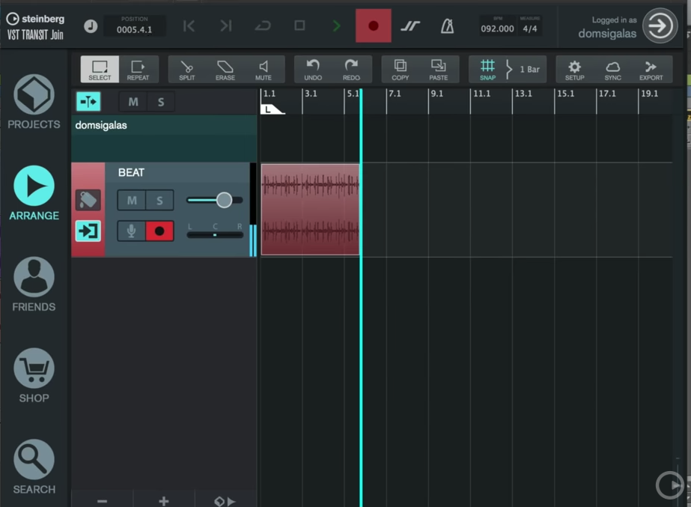The height and width of the screenshot is (507, 691).
Task: Choose the SPLIT scissors tool
Action: pyautogui.click(x=187, y=69)
